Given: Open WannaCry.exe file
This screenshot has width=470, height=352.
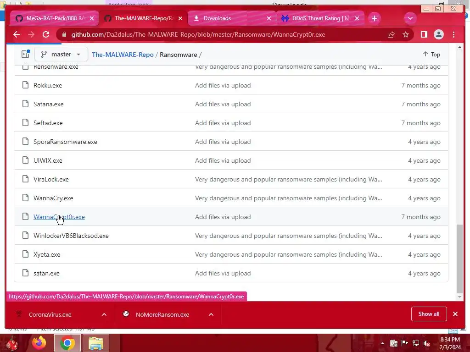Looking at the screenshot, I should point(53,198).
